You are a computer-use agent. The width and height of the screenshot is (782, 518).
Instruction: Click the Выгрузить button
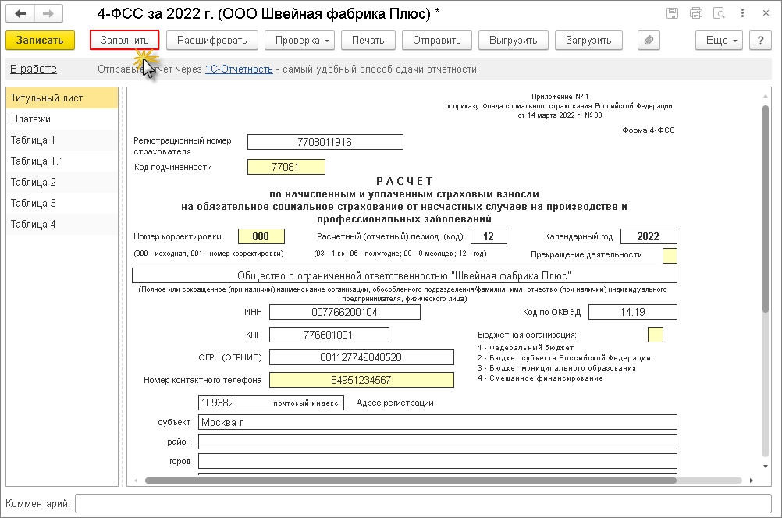514,41
